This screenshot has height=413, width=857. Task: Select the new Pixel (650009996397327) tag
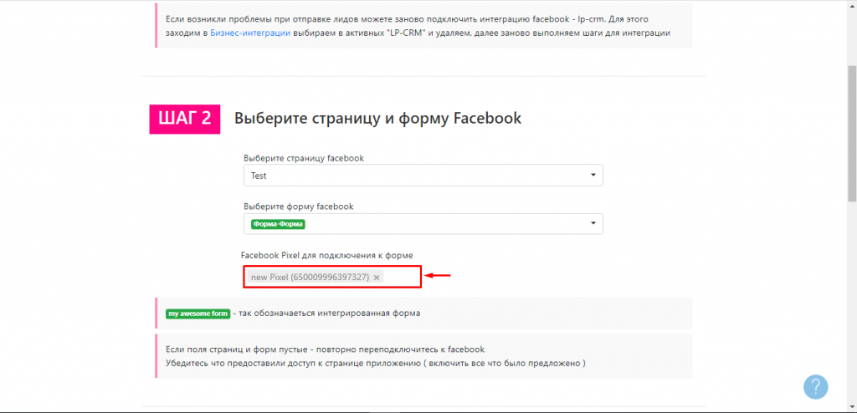click(310, 278)
